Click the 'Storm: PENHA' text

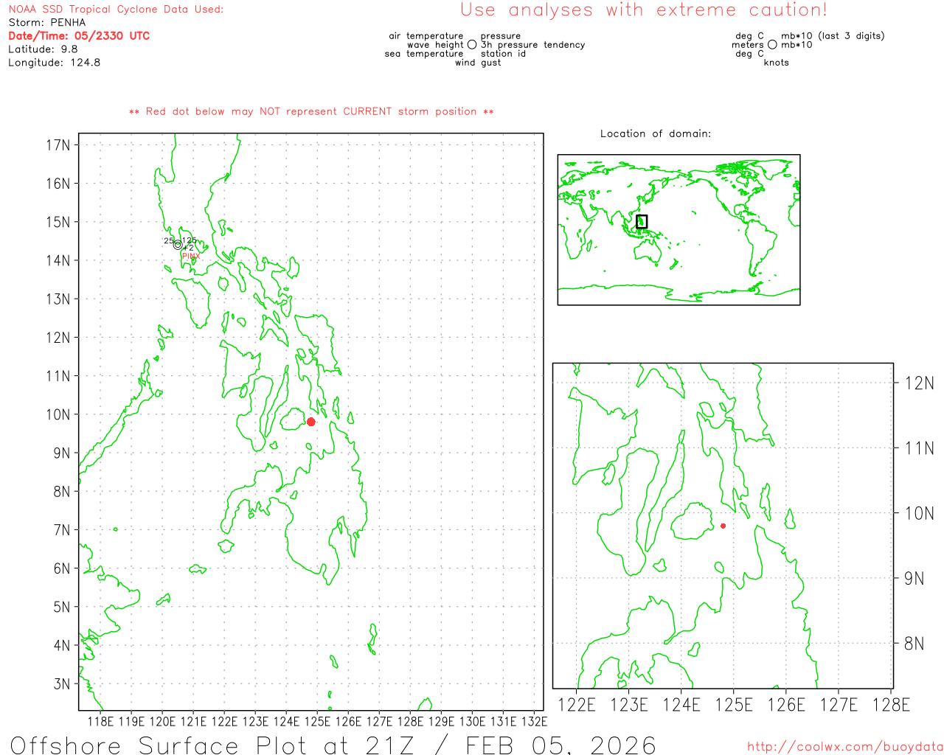tap(47, 22)
